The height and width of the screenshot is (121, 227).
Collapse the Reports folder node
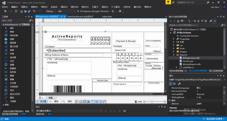pyautogui.click(x=174, y=55)
